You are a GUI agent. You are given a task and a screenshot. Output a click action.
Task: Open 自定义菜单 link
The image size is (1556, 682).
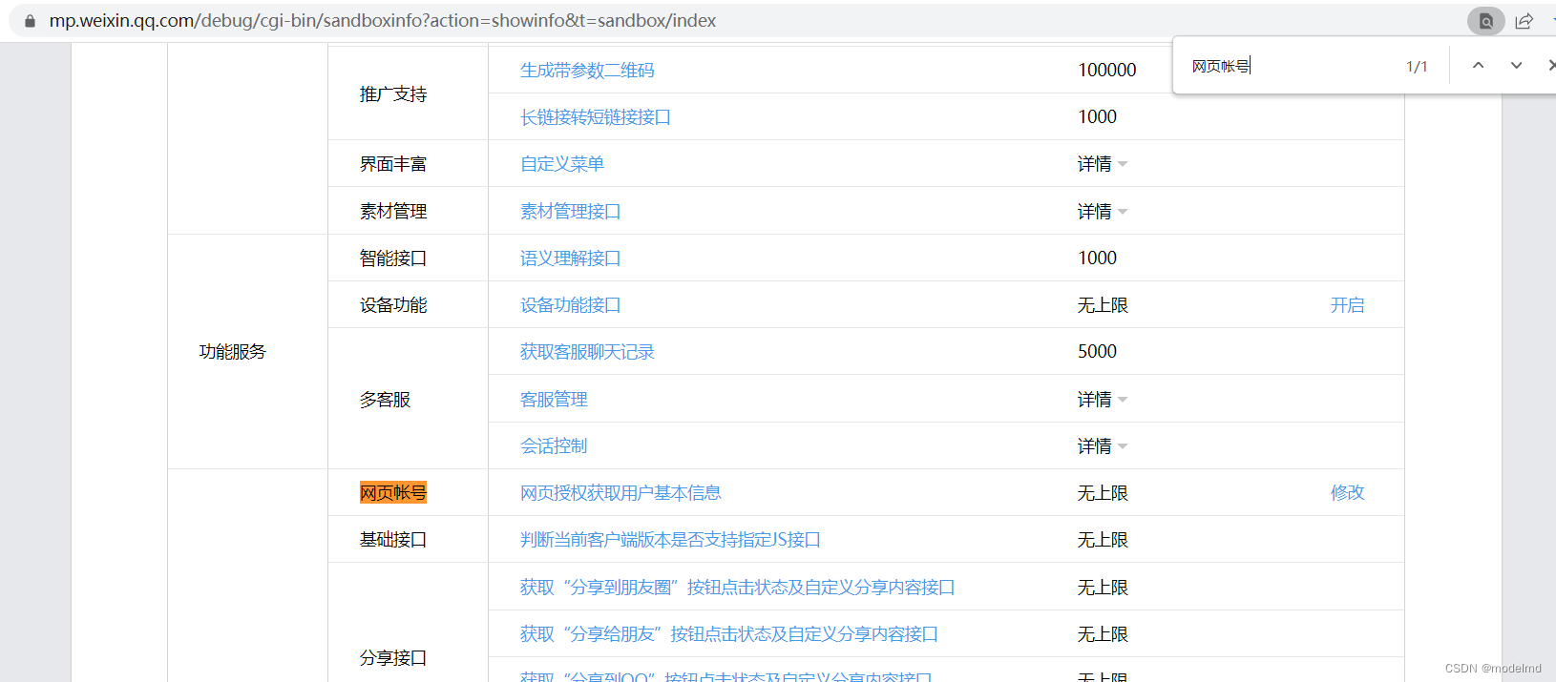(x=562, y=164)
